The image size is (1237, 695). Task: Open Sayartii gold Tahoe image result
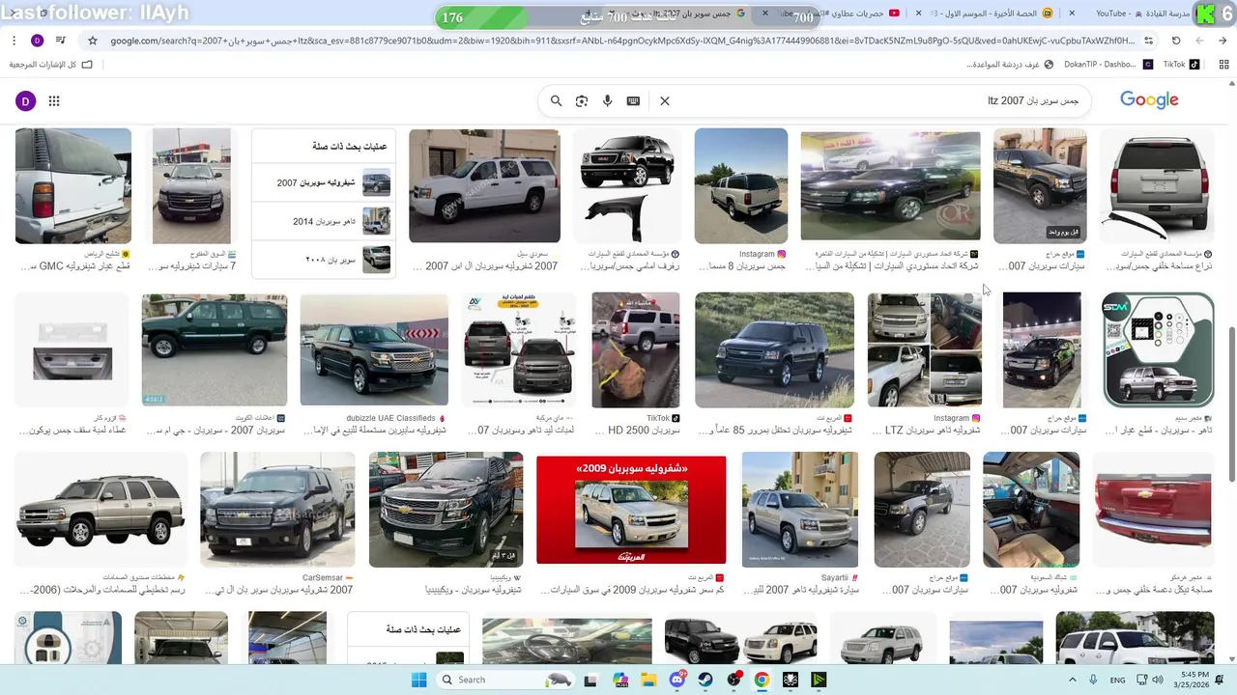(799, 510)
